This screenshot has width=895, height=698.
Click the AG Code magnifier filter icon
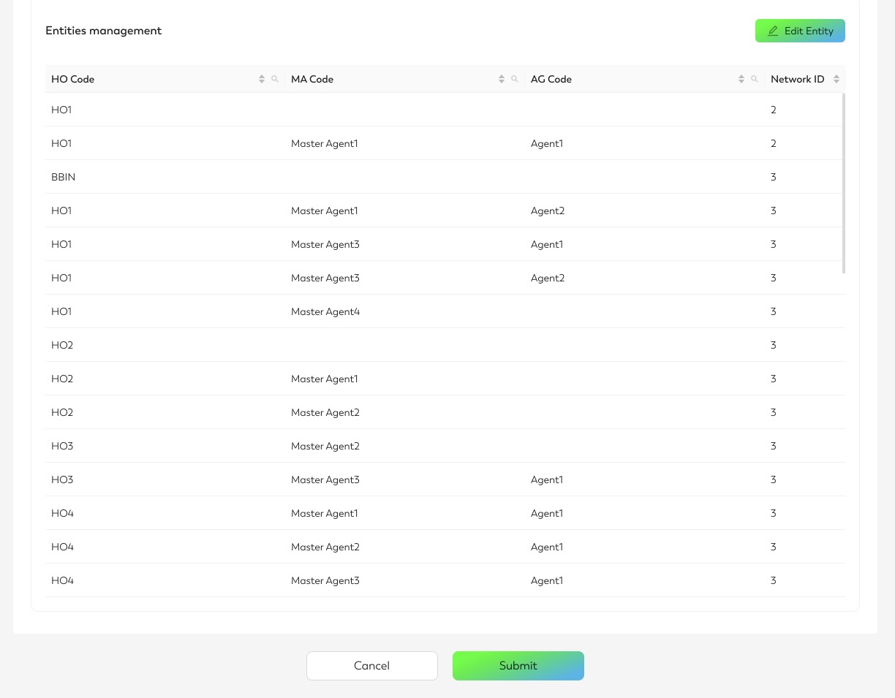click(x=755, y=79)
